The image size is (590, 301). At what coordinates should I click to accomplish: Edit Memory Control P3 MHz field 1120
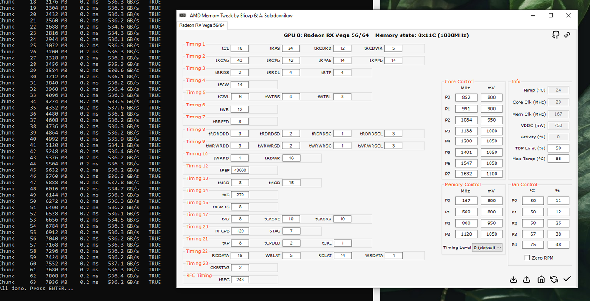pyautogui.click(x=466, y=234)
